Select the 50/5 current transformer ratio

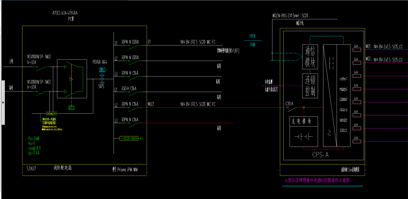(102, 87)
